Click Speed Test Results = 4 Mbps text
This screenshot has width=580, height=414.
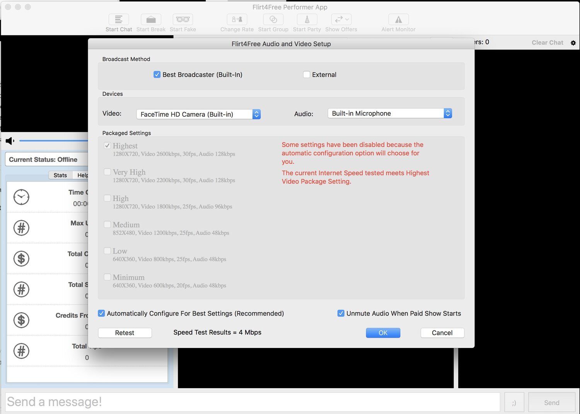217,333
